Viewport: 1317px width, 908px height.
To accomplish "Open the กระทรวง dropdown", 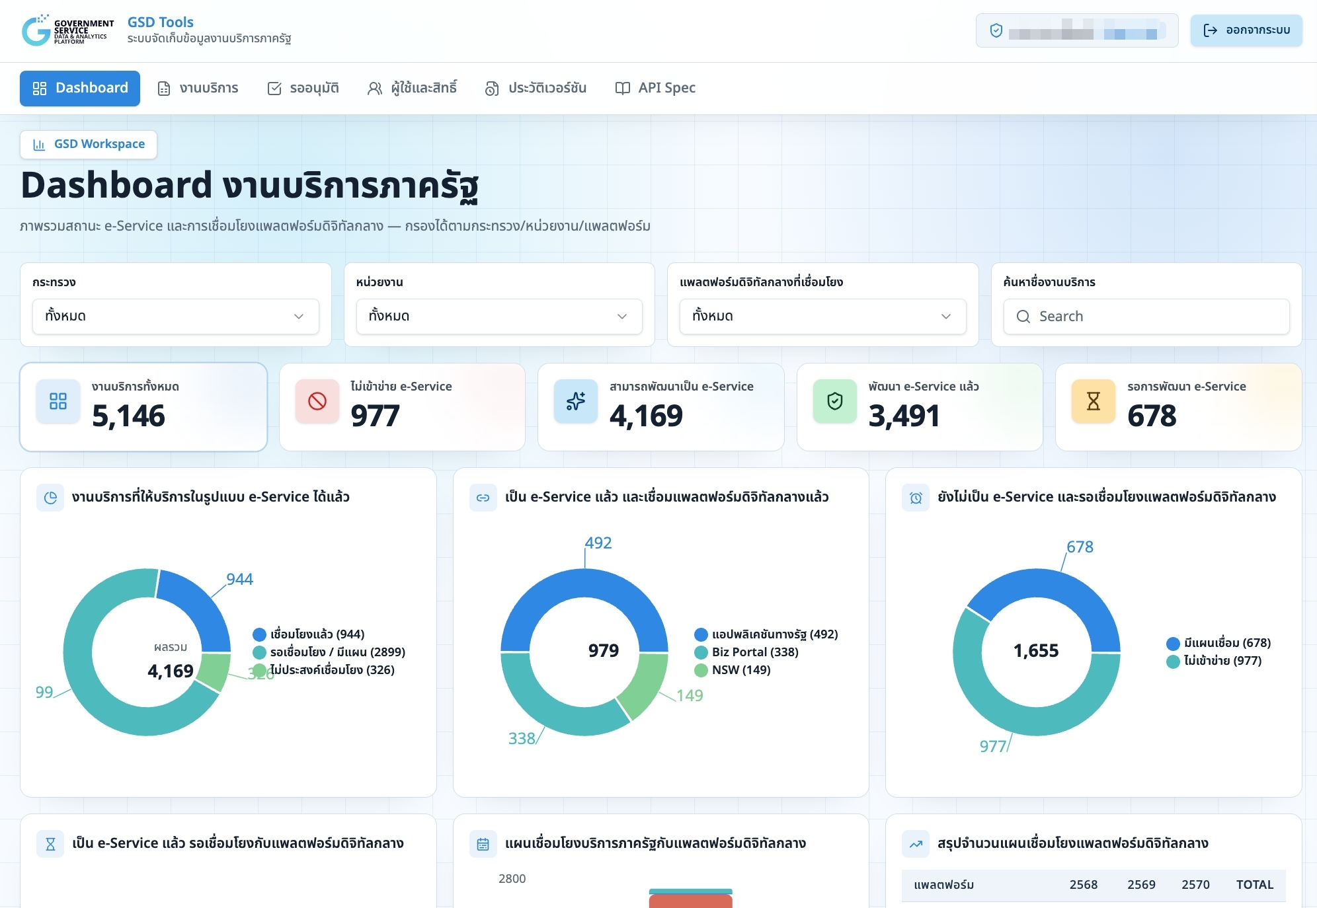I will click(x=176, y=317).
